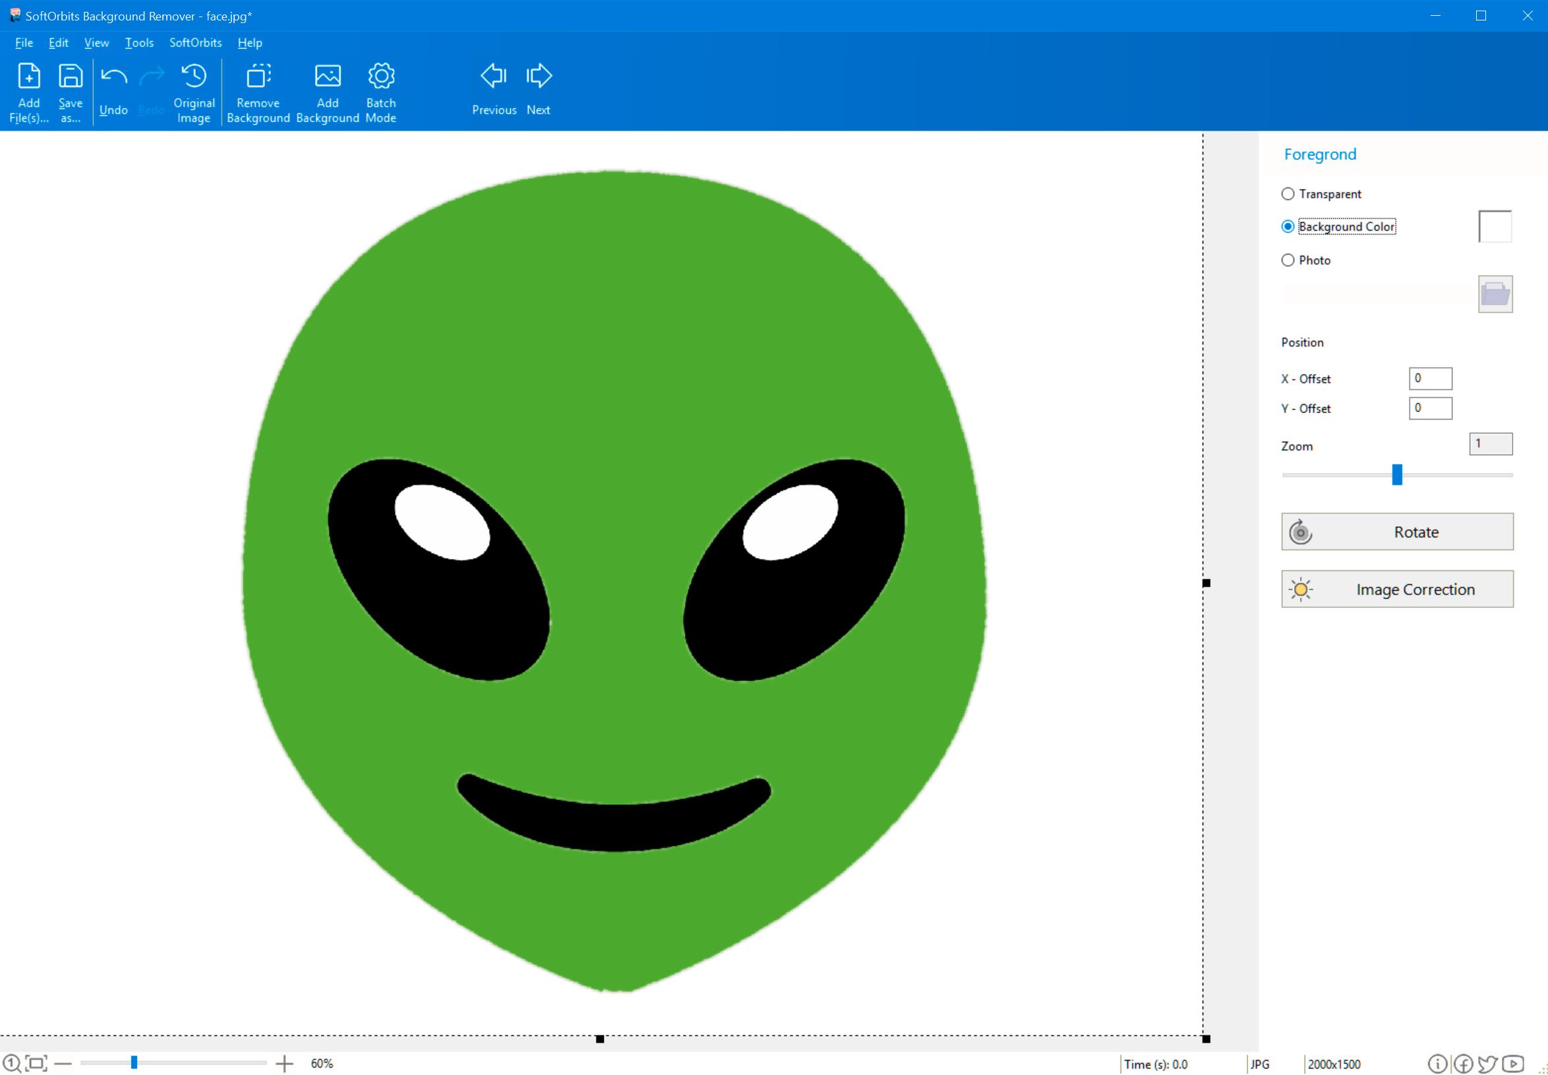Click the Rotate button
The height and width of the screenshot is (1075, 1548).
click(x=1398, y=532)
